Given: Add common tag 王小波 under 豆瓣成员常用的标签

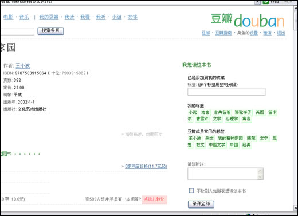Looking at the screenshot, I should pos(195,138).
